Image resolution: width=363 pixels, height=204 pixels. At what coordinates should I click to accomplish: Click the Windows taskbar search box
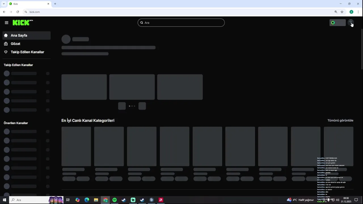click(36, 200)
